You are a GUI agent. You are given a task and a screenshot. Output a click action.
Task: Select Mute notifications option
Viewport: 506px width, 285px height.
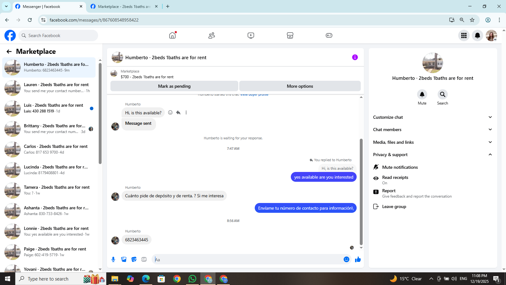pos(433,167)
